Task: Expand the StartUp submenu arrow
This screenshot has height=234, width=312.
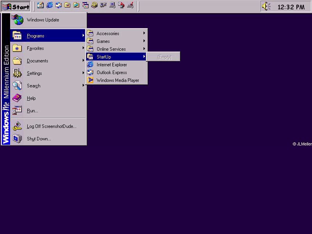Action: pyautogui.click(x=144, y=57)
